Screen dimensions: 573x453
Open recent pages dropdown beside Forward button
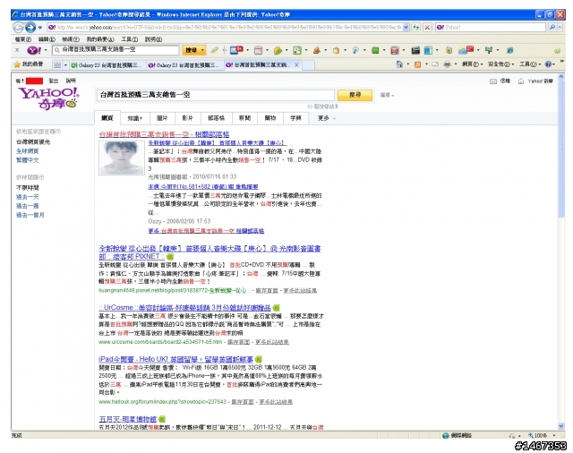click(x=39, y=28)
